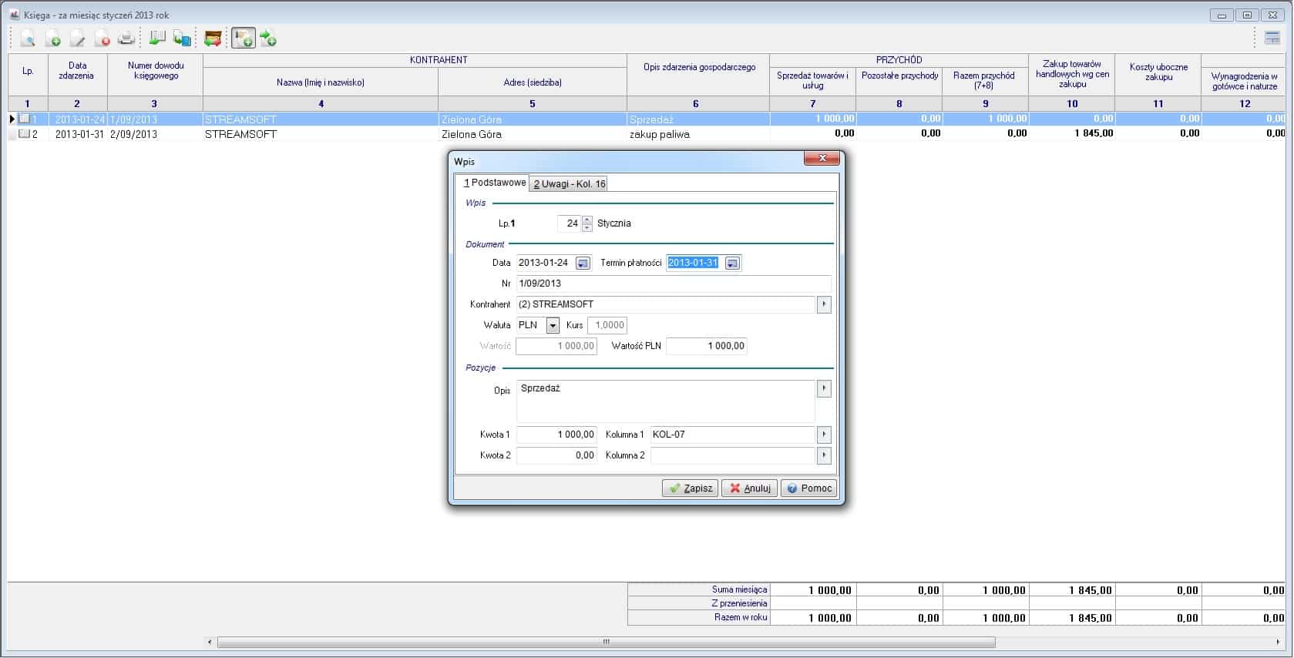1294x658 pixels.
Task: Click the Termin płatności date field
Action: click(x=694, y=263)
